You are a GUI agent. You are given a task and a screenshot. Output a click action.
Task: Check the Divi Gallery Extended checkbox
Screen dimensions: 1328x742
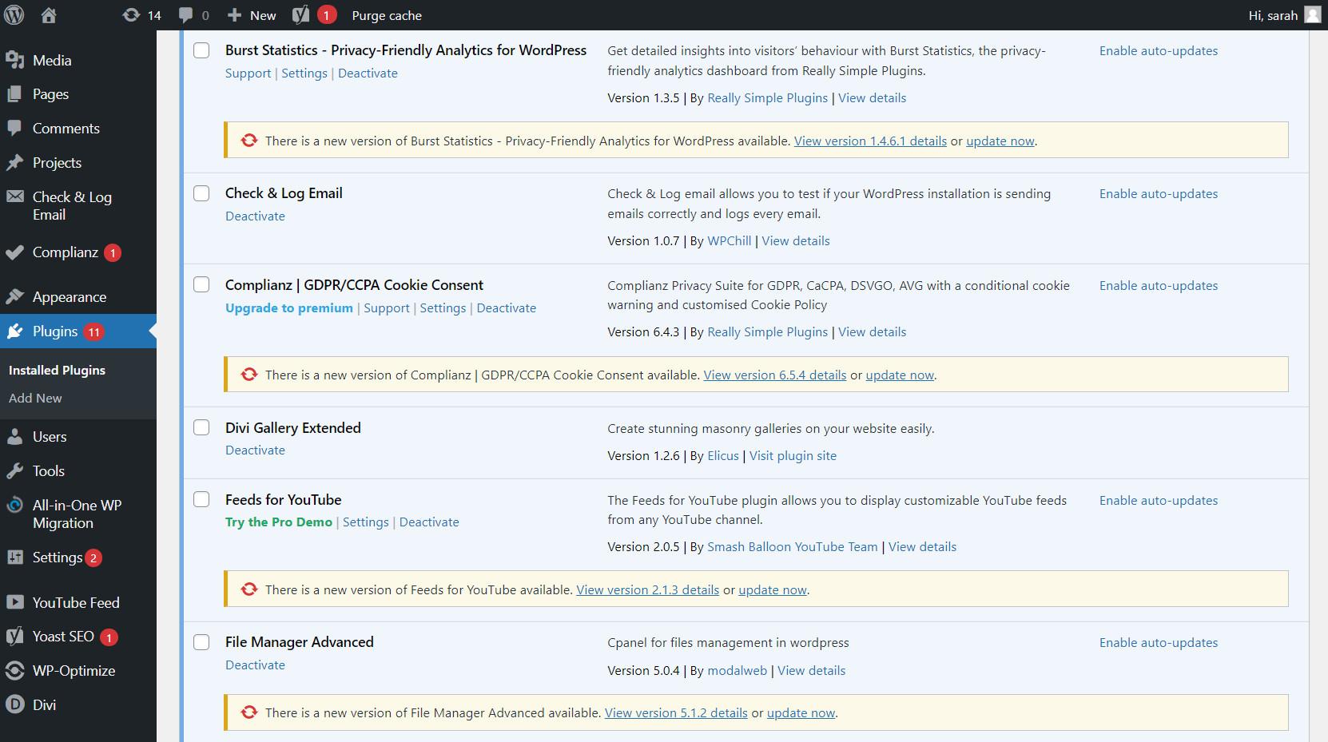click(201, 427)
